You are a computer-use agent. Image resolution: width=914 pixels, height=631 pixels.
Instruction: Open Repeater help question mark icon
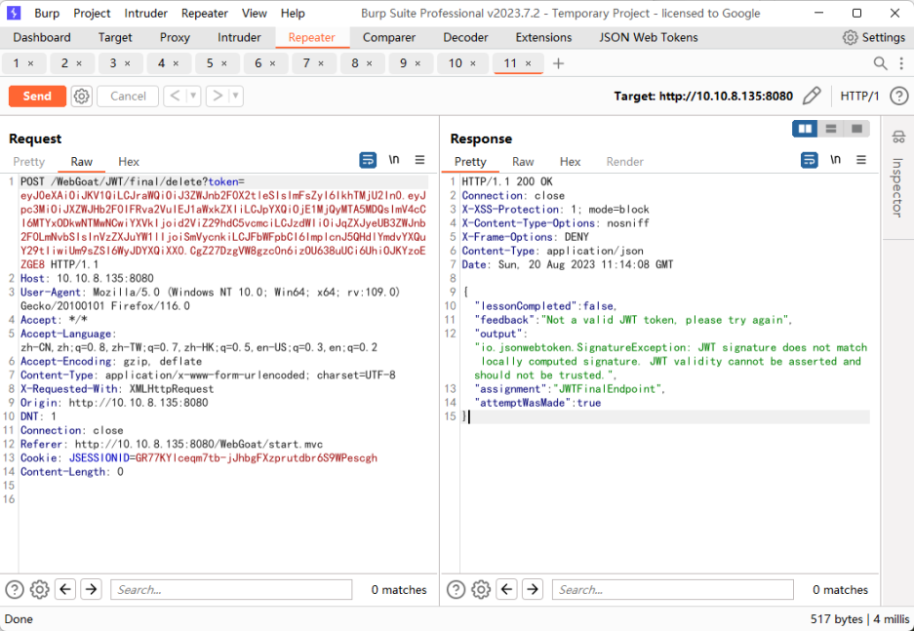[x=899, y=97]
